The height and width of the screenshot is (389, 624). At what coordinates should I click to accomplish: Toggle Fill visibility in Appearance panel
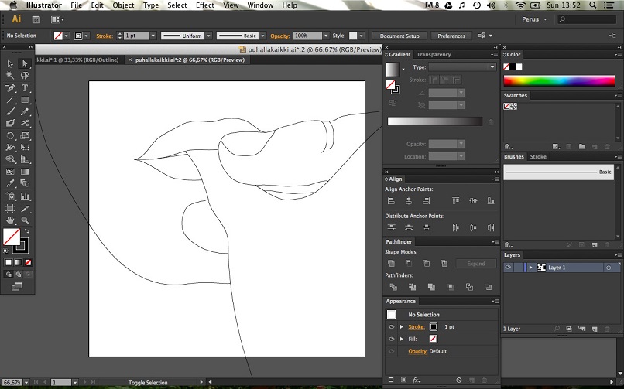(391, 339)
